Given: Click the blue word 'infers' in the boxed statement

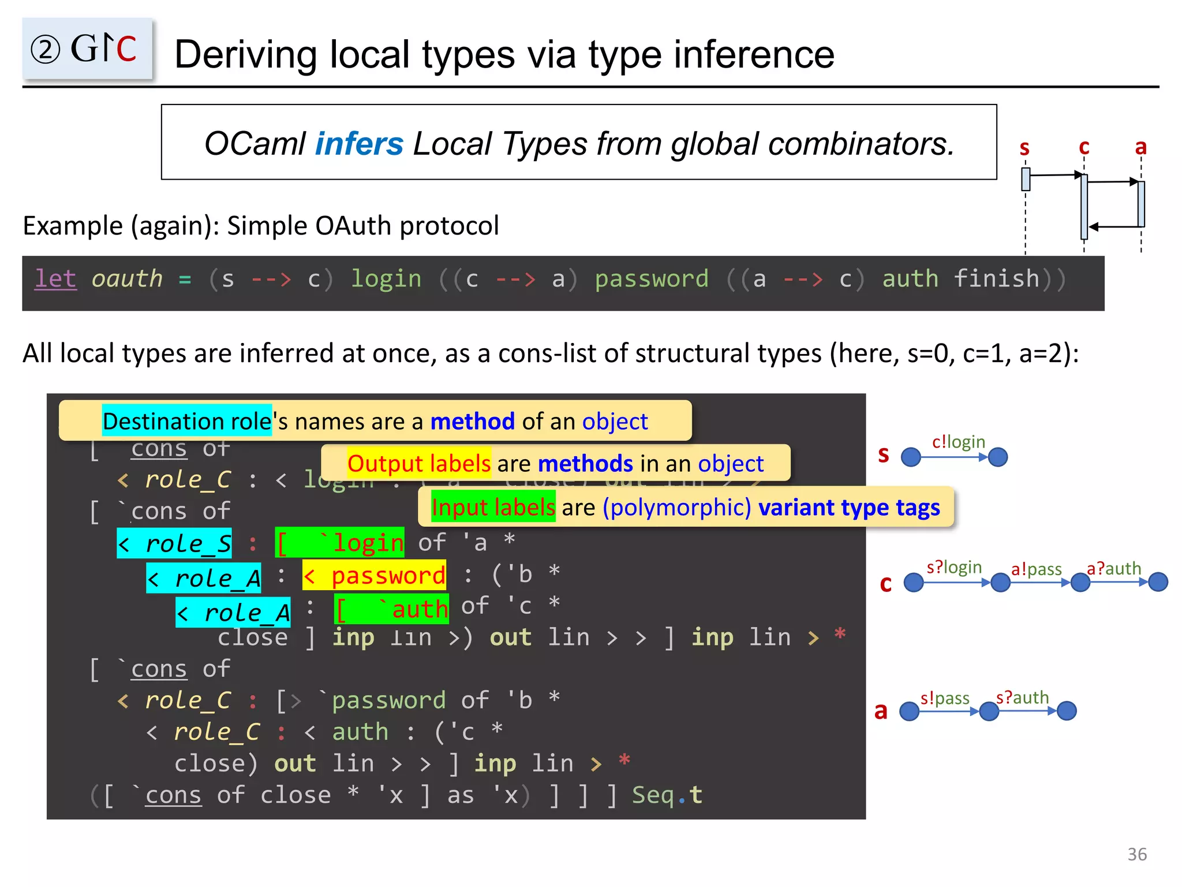Looking at the screenshot, I should pos(359,143).
